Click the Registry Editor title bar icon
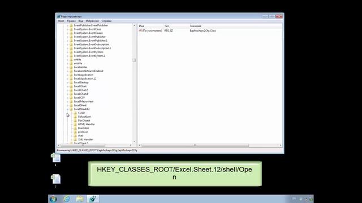This screenshot has height=203, width=362. [x=58, y=16]
